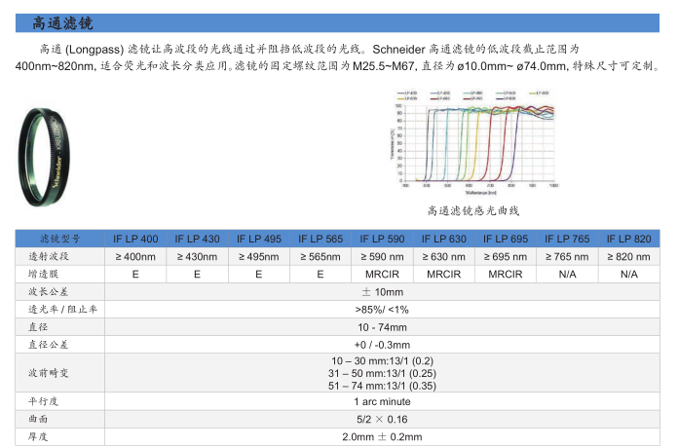Click the longpass transmission curve chart
The height and width of the screenshot is (448, 678).
(x=476, y=138)
